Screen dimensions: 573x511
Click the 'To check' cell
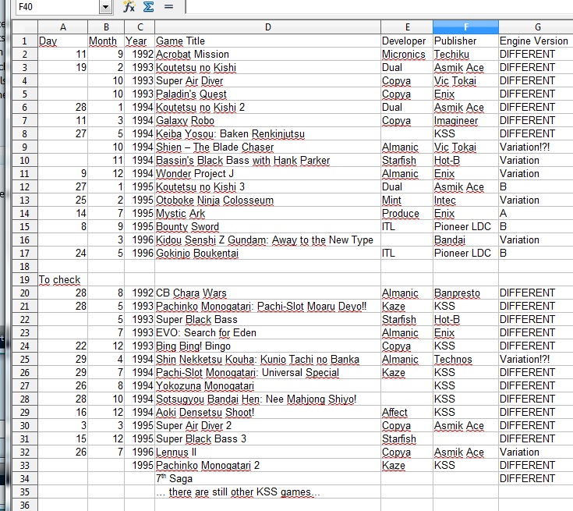click(x=63, y=279)
